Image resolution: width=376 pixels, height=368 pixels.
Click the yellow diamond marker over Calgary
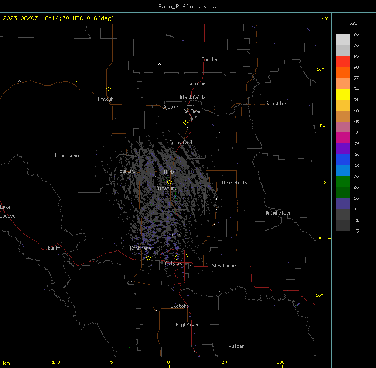click(177, 257)
